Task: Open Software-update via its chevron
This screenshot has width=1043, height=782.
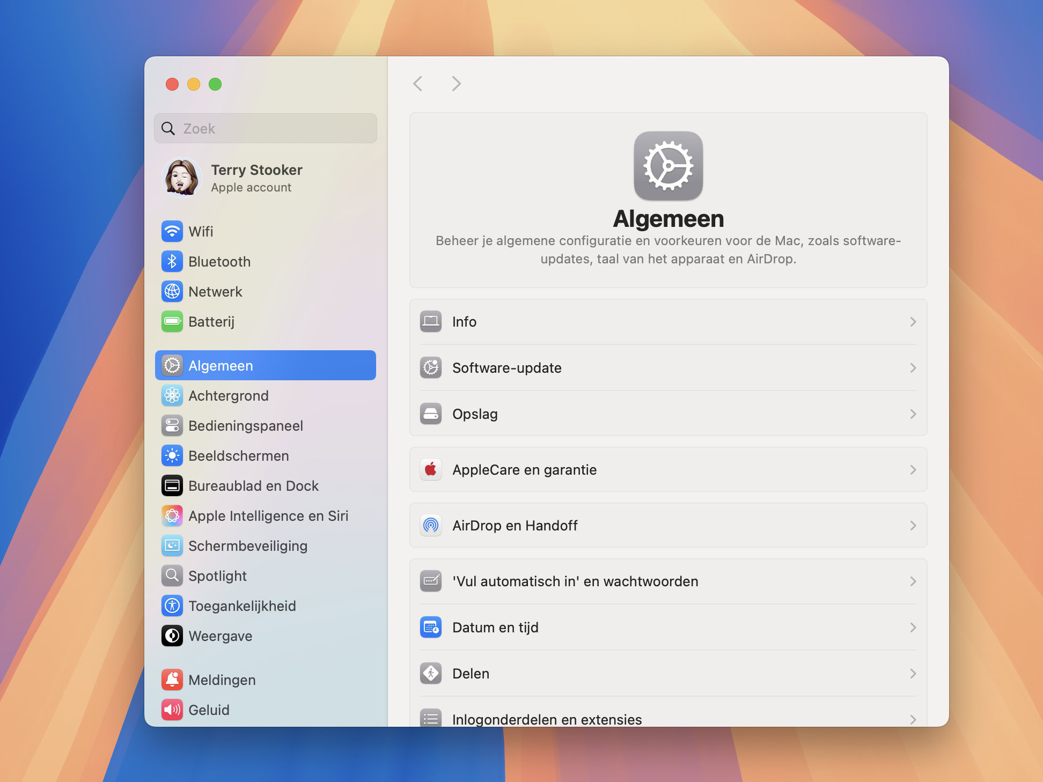Action: click(913, 368)
